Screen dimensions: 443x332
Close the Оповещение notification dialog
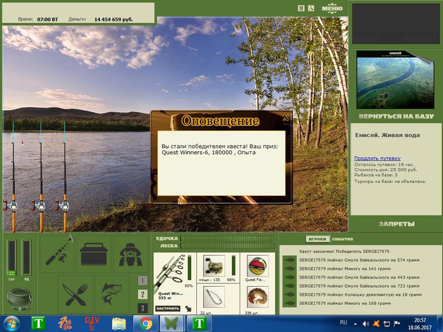coord(286,117)
